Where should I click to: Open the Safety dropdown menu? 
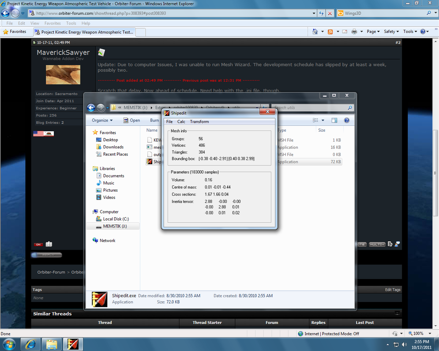391,32
